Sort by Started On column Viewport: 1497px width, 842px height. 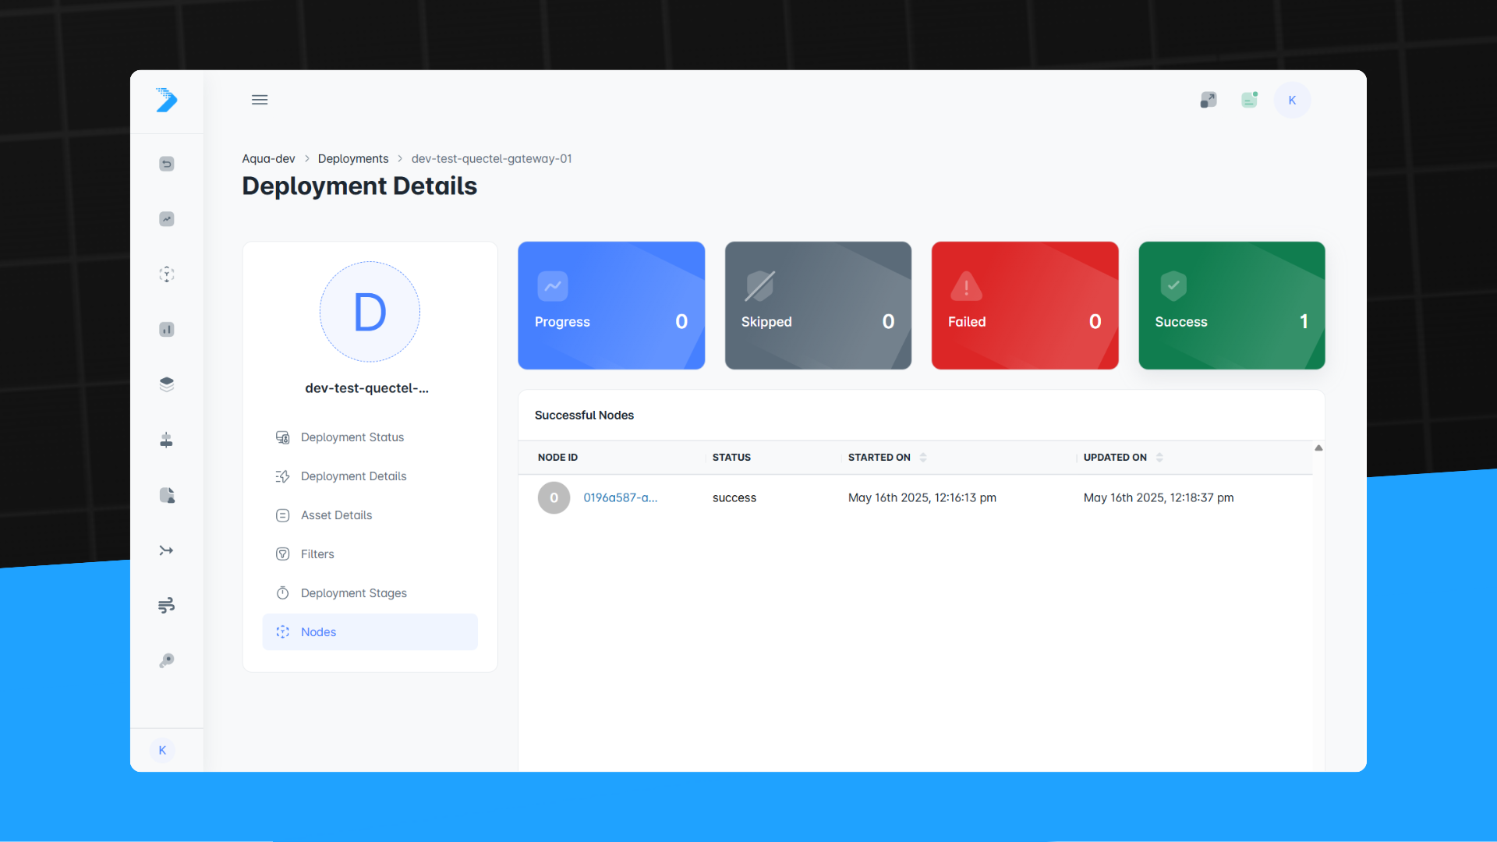pos(923,458)
